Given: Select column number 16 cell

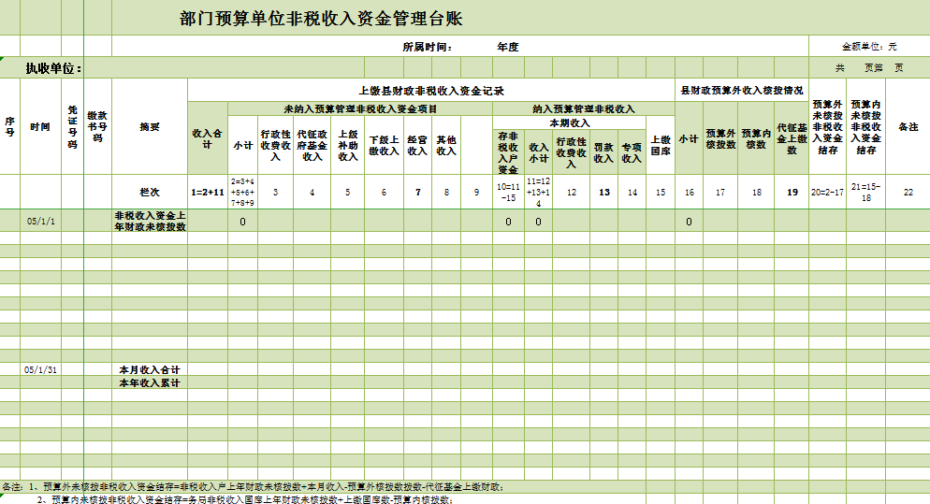Looking at the screenshot, I should click(690, 192).
